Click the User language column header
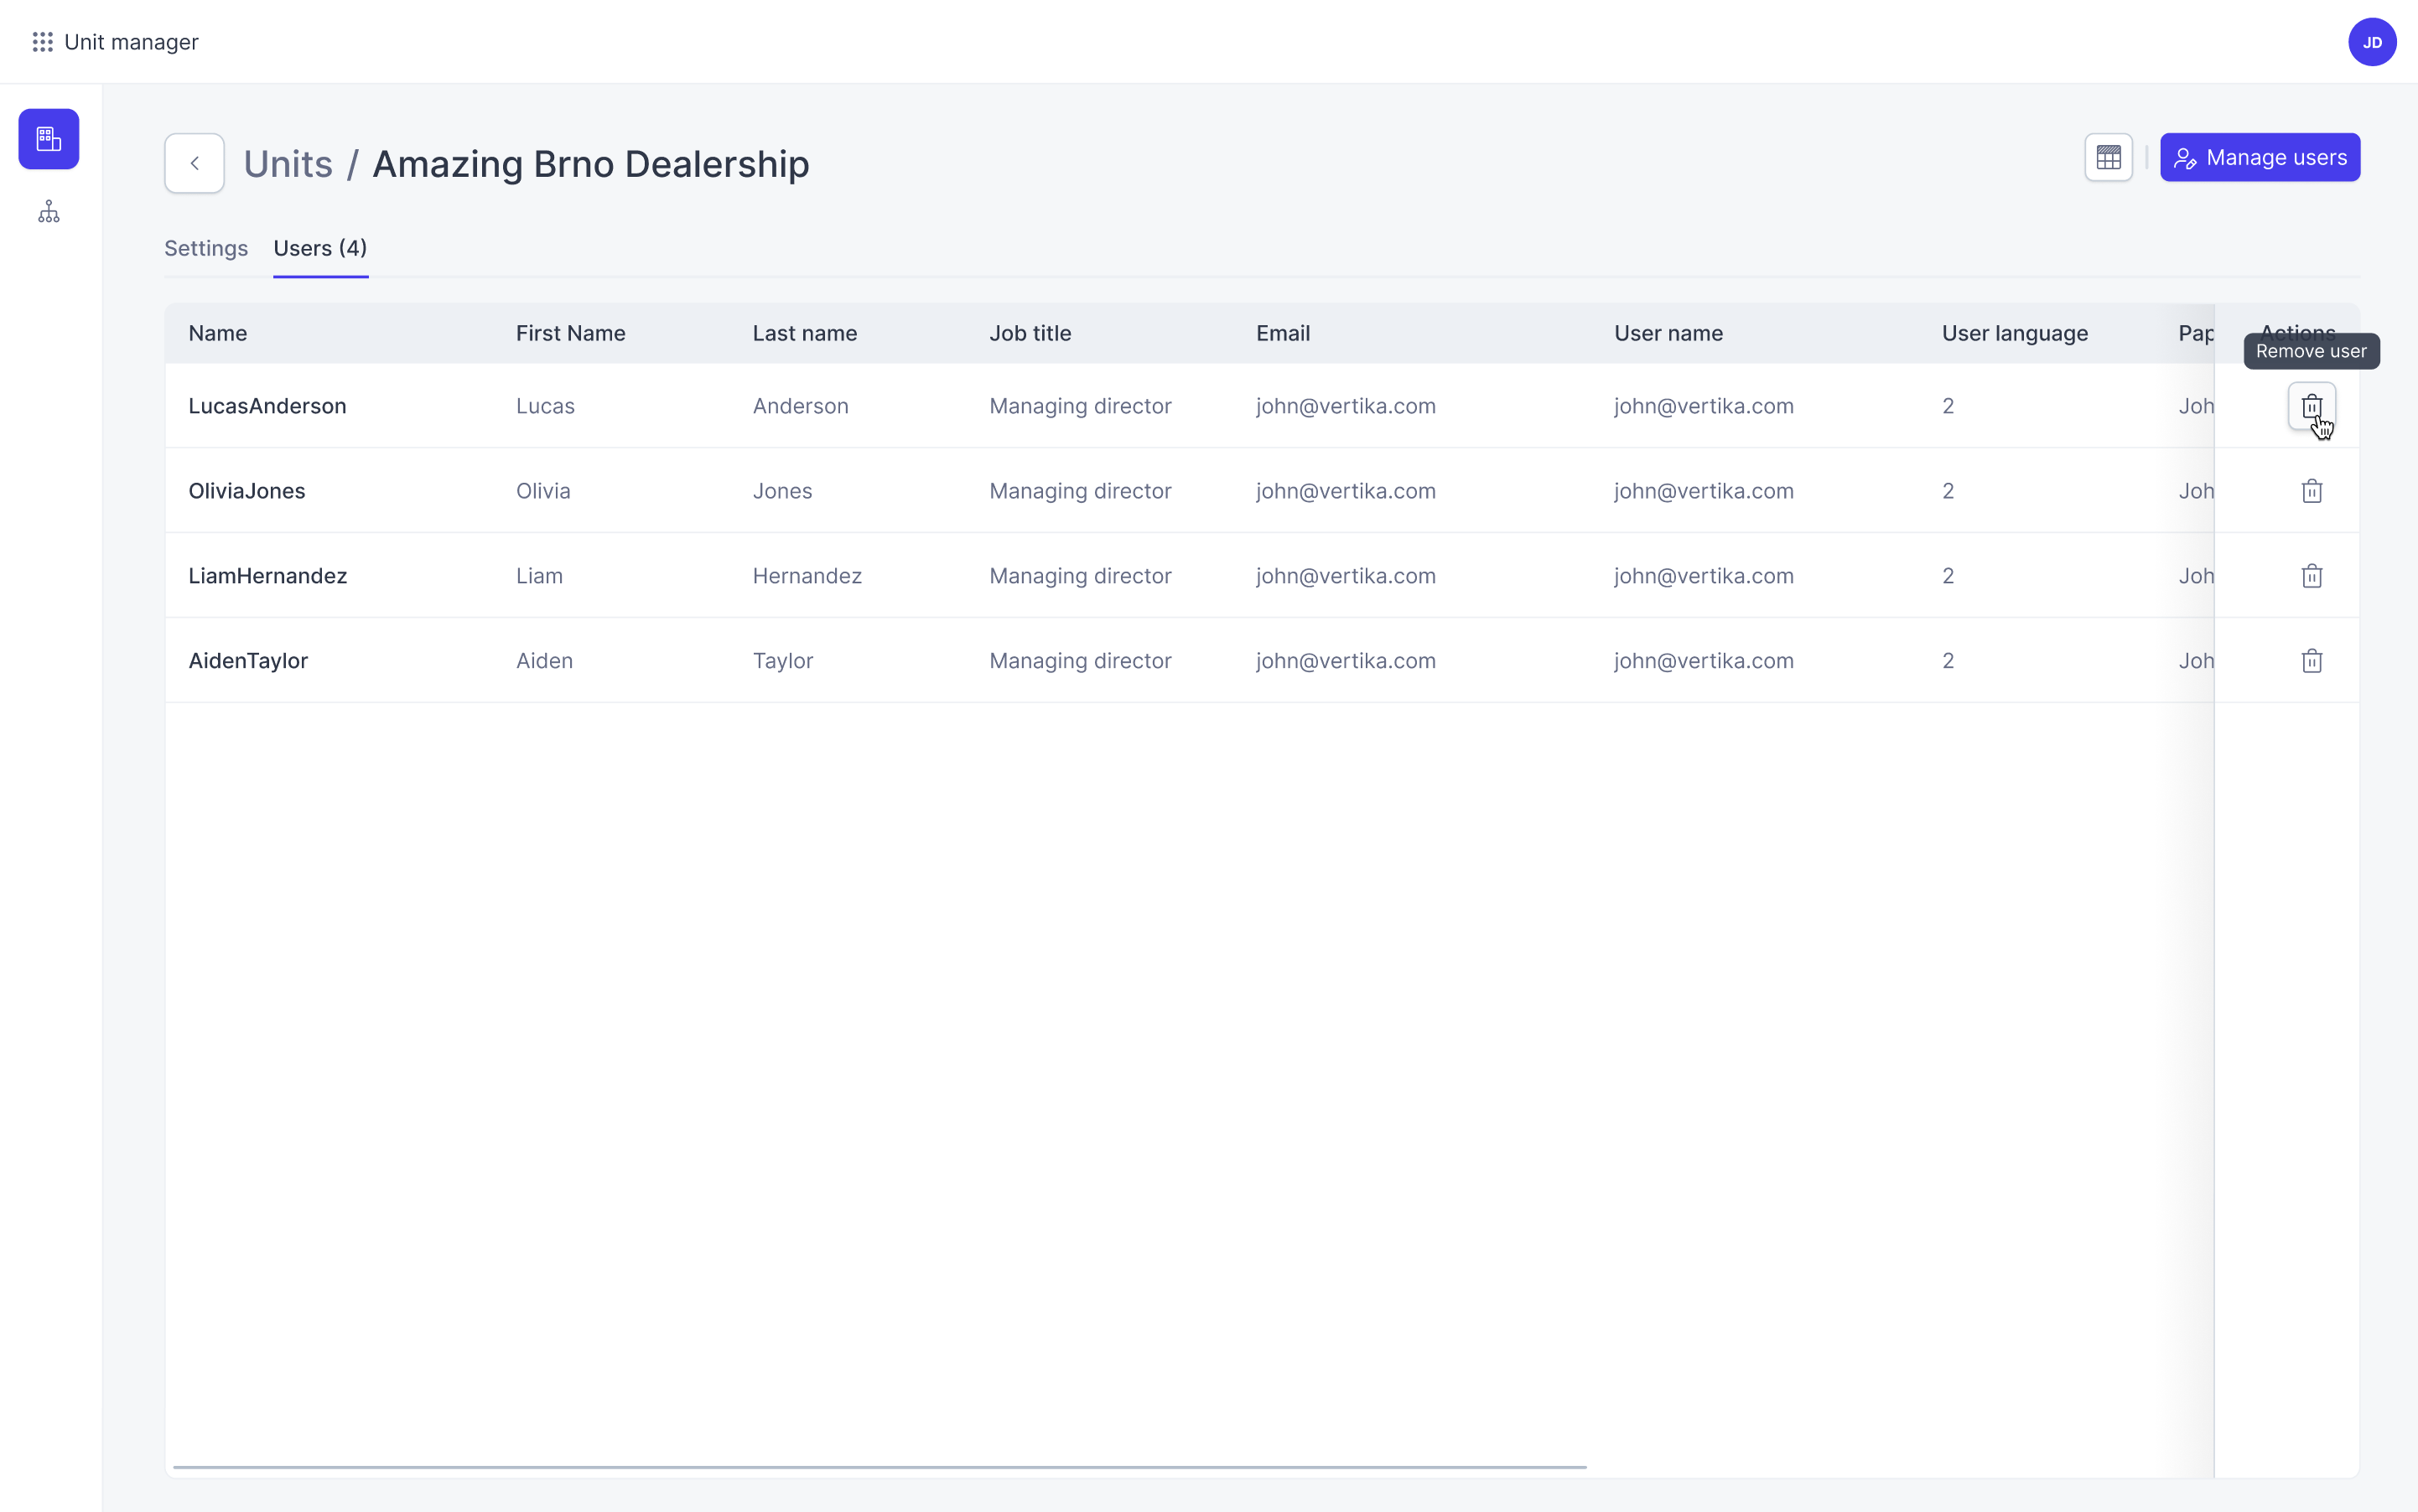 click(2015, 333)
